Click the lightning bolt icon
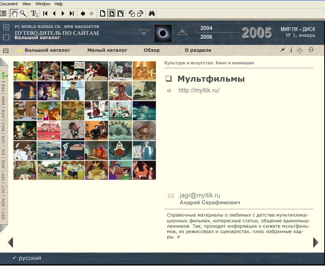325x266 pixels. click(x=283, y=50)
